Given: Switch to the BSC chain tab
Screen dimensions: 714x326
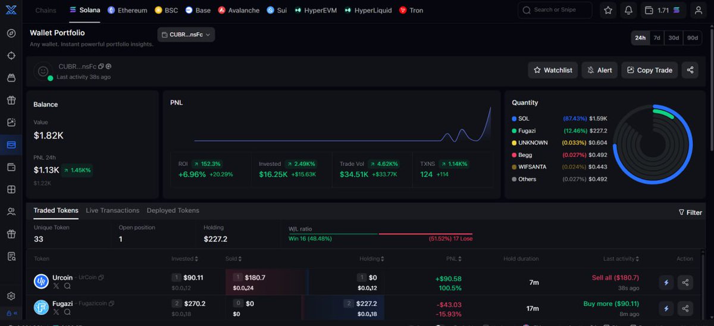Looking at the screenshot, I should click(167, 10).
